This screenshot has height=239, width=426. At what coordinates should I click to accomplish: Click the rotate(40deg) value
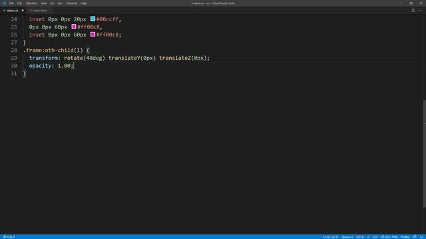coord(85,58)
